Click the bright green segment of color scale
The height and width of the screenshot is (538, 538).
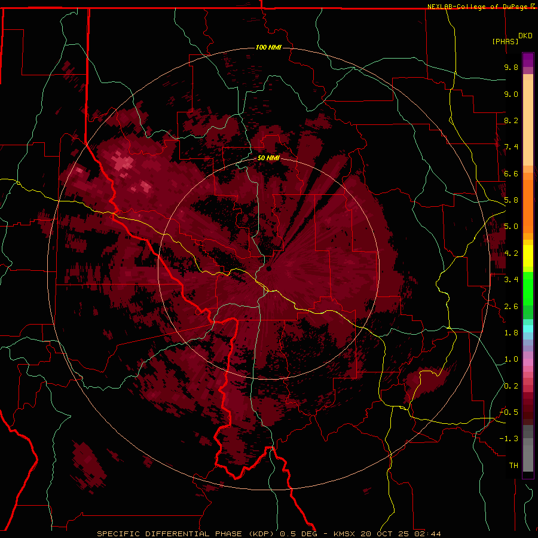point(528,289)
